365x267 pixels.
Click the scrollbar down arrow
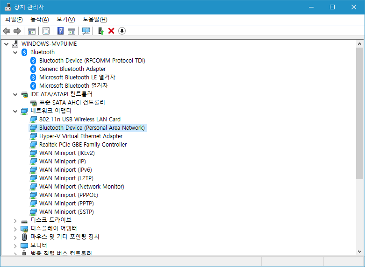pyautogui.click(x=359, y=252)
